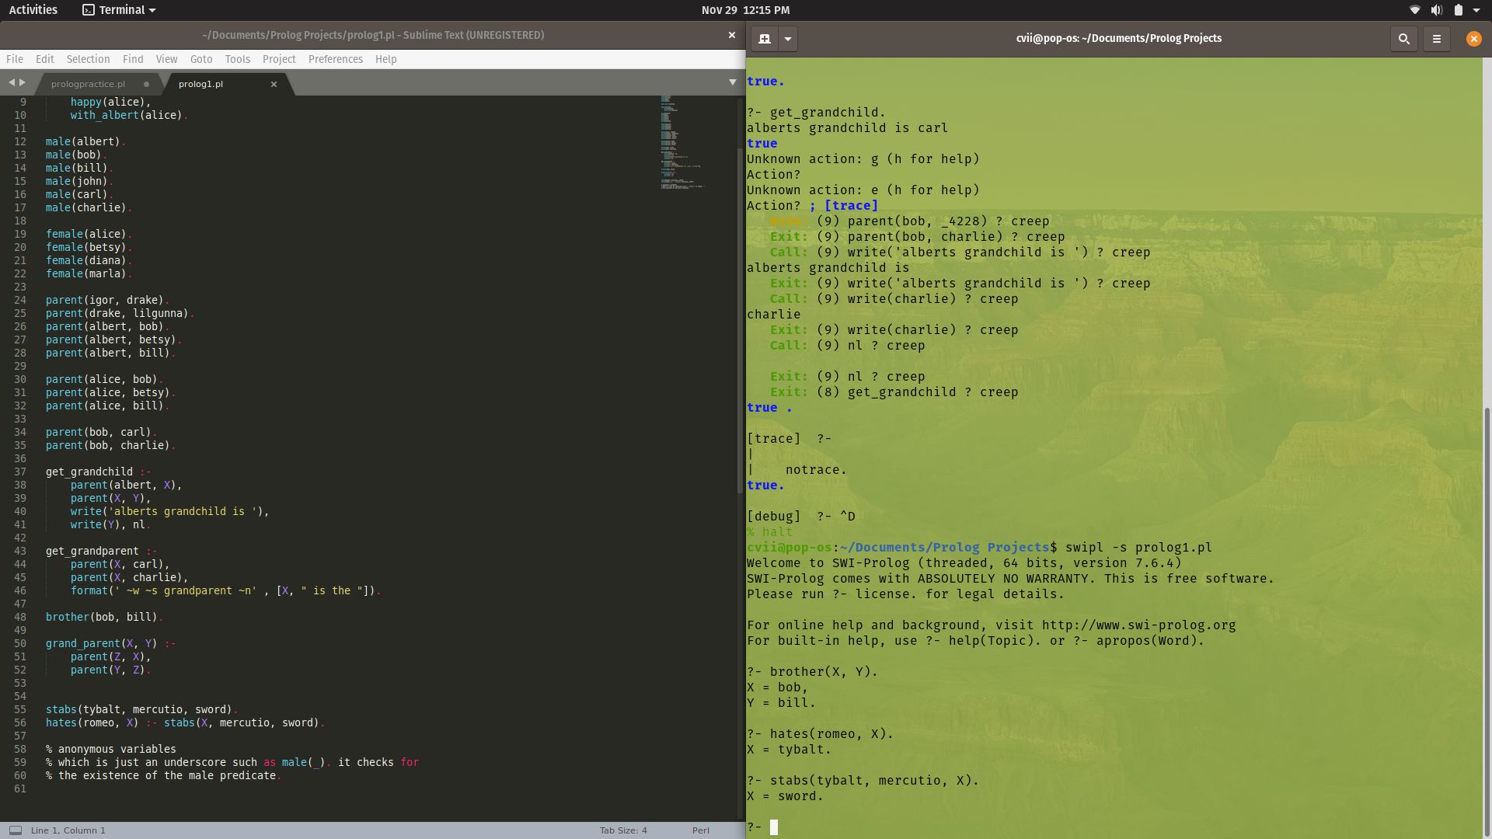Click the battery icon in the top bar
Image resolution: width=1492 pixels, height=839 pixels.
point(1459,10)
